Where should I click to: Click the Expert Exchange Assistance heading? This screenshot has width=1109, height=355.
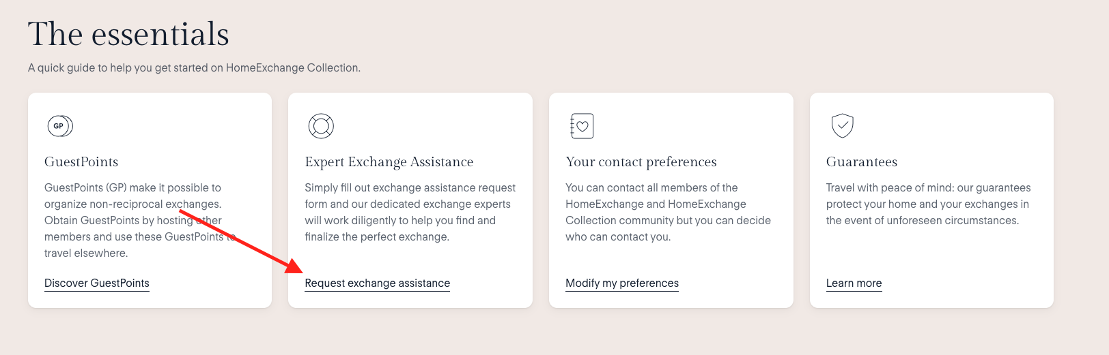coord(389,162)
